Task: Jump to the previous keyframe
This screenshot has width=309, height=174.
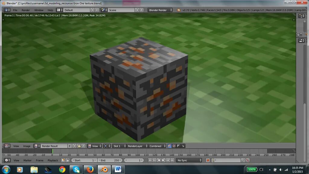Action: (x=154, y=160)
